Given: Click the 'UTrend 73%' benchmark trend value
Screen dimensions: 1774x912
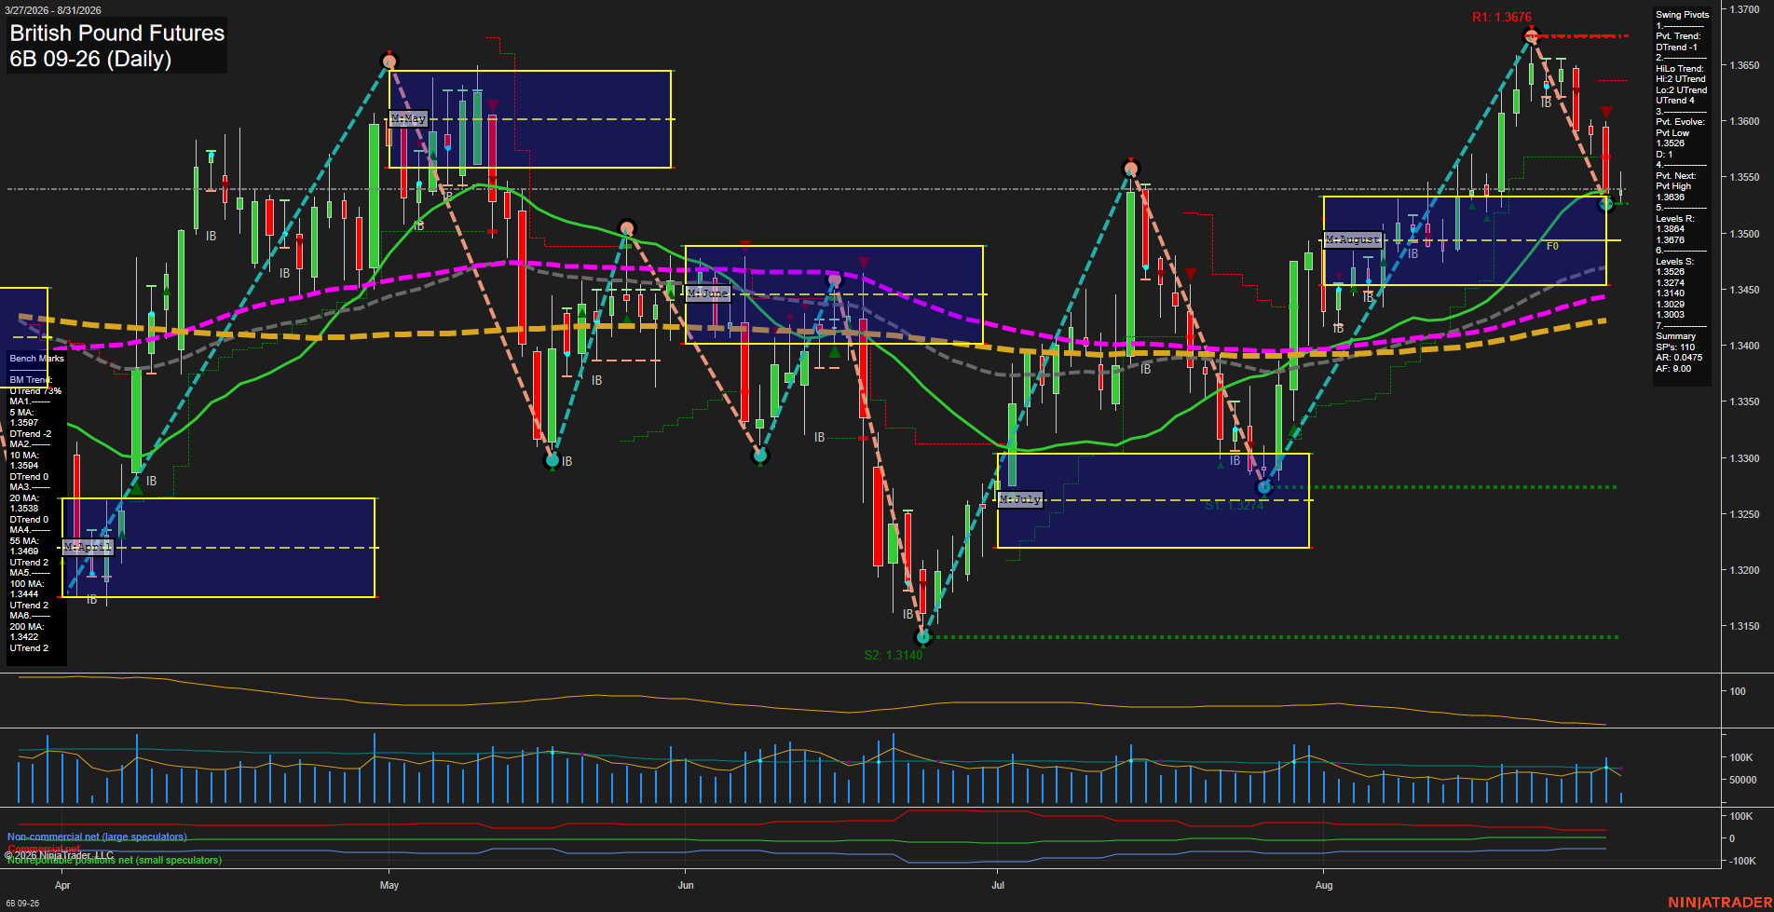Looking at the screenshot, I should click(35, 391).
